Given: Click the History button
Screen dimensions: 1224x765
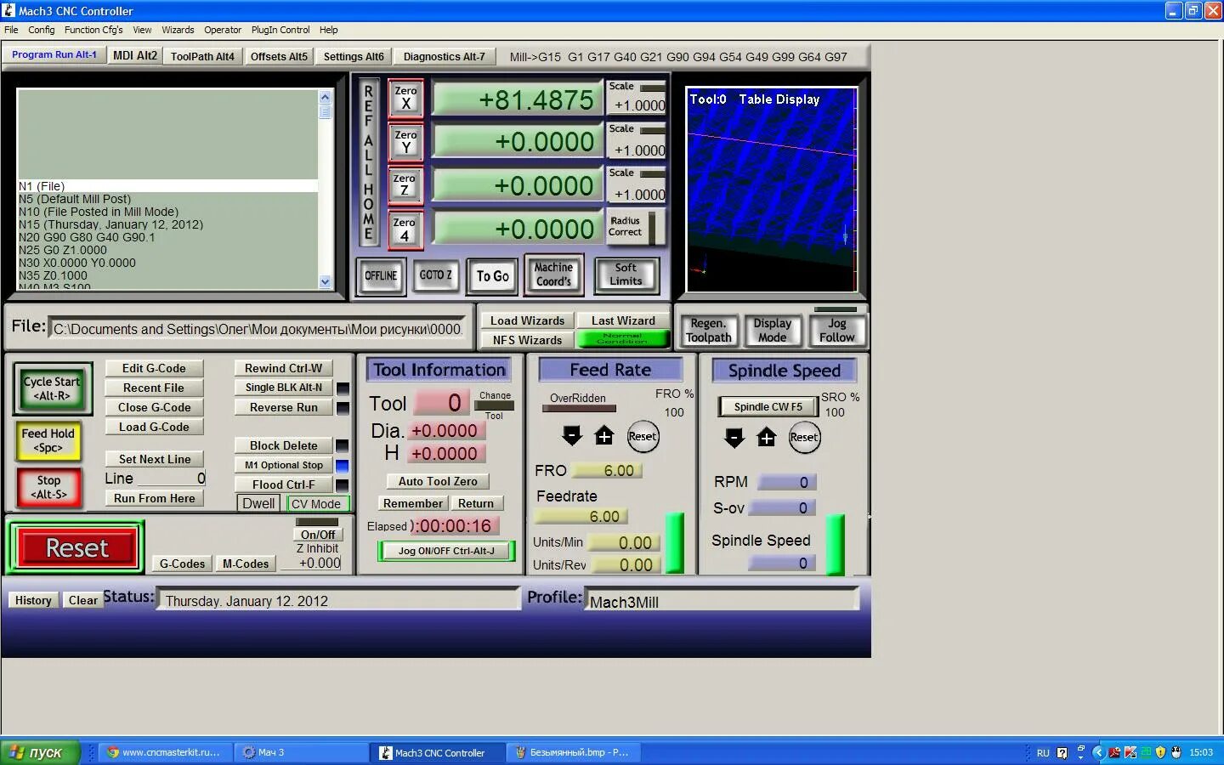Looking at the screenshot, I should pyautogui.click(x=33, y=600).
